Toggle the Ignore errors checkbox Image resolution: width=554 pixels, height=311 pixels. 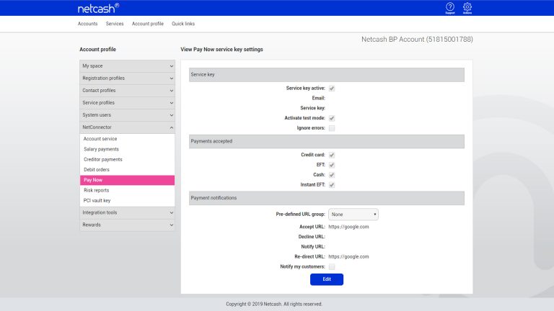click(332, 128)
